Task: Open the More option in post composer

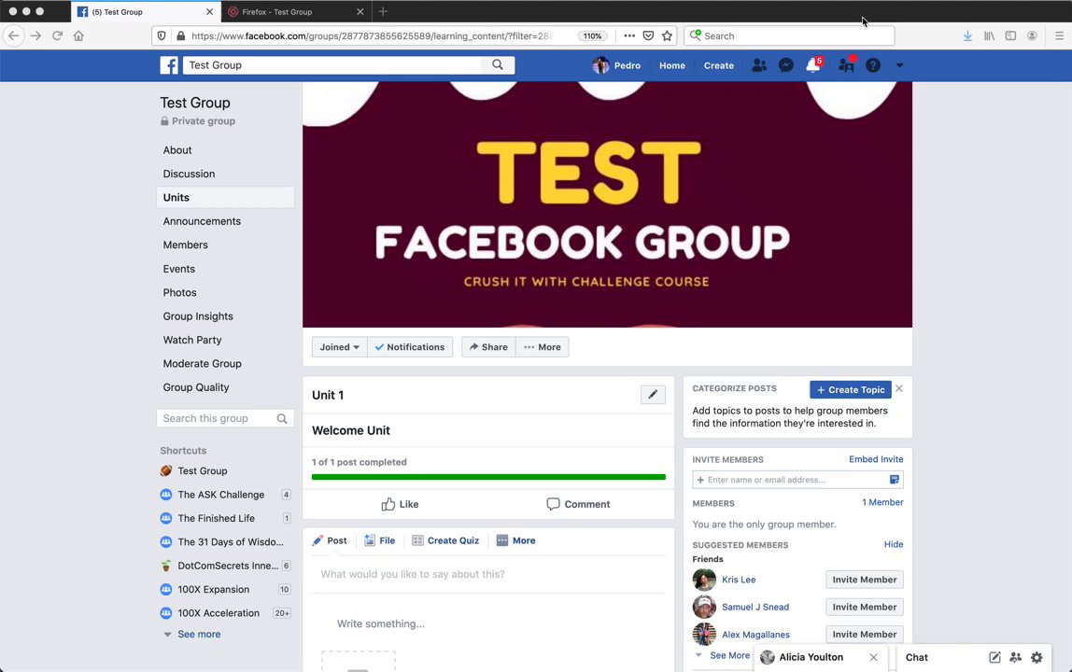Action: coord(516,540)
